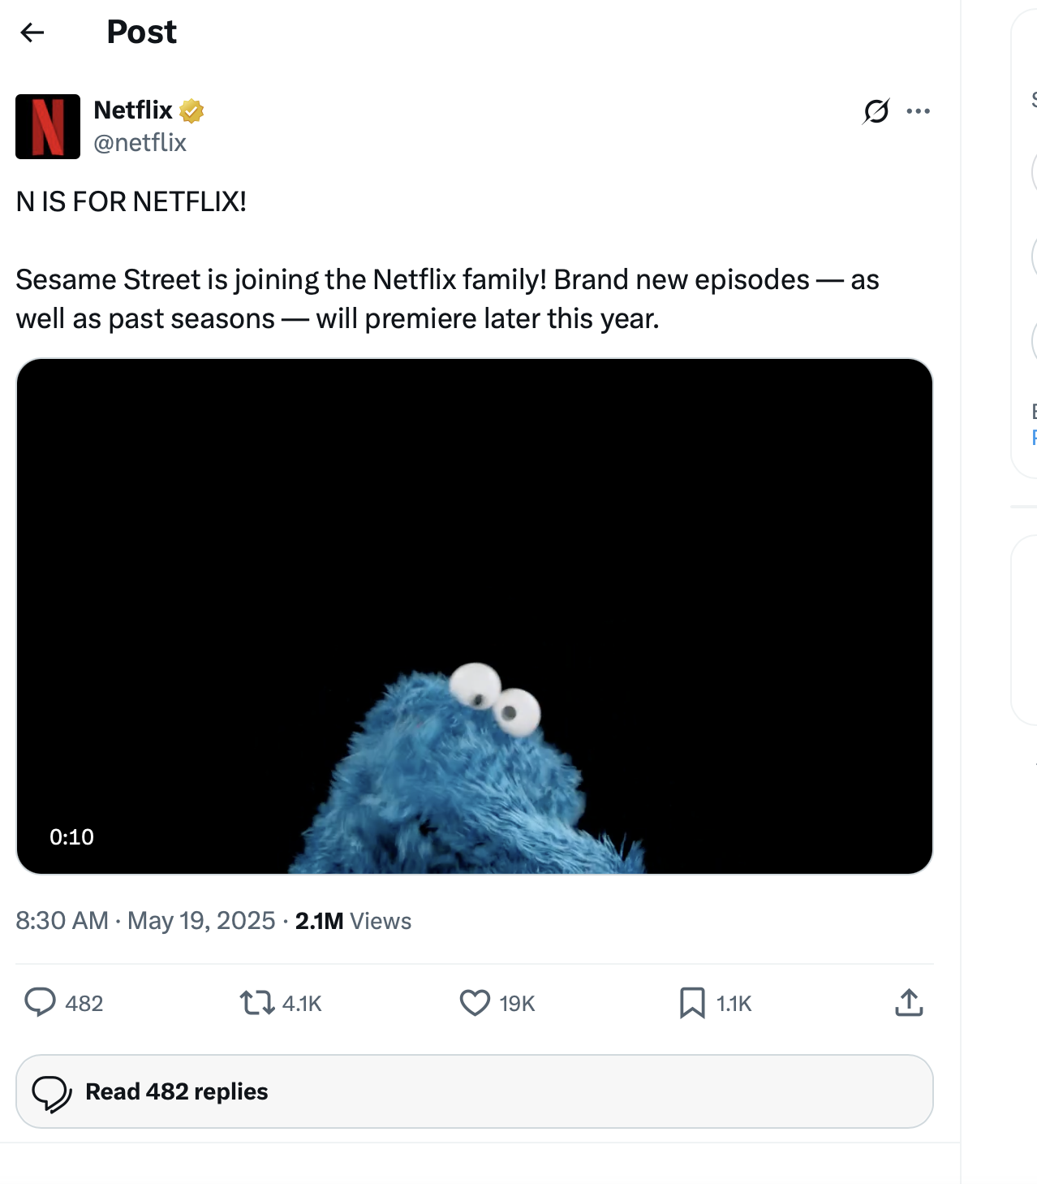Toggle the bookmark icon
This screenshot has width=1037, height=1184.
point(692,1003)
